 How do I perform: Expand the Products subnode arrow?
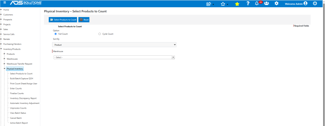(x=4, y=54)
